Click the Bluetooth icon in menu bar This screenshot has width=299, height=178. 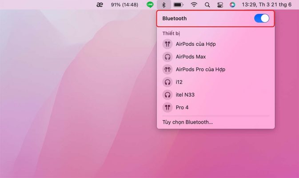[x=163, y=5]
